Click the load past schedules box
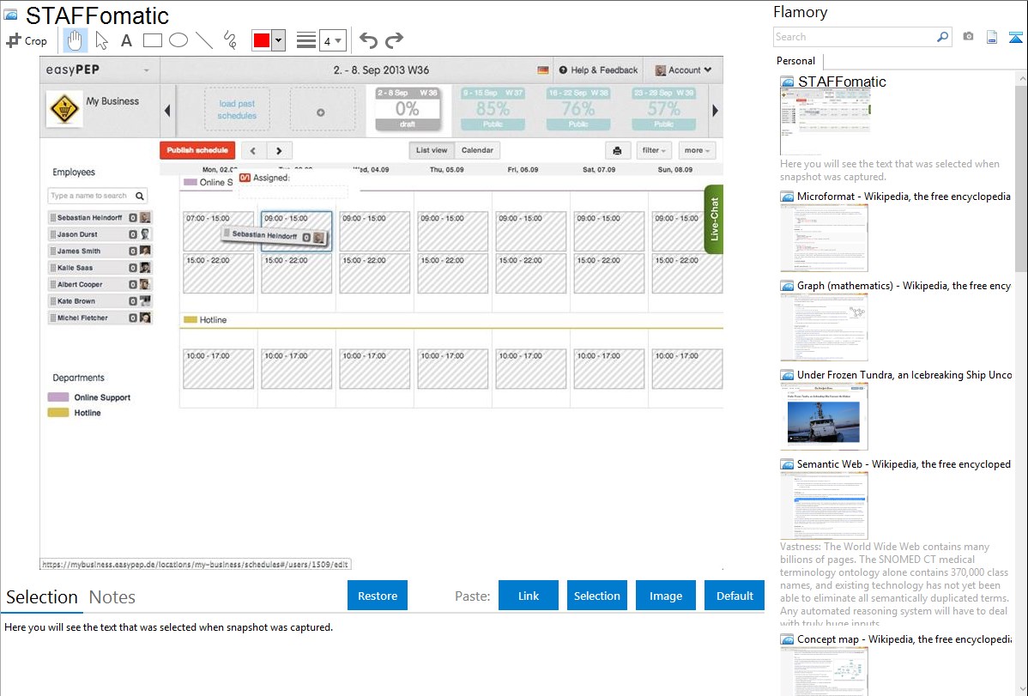 click(237, 110)
